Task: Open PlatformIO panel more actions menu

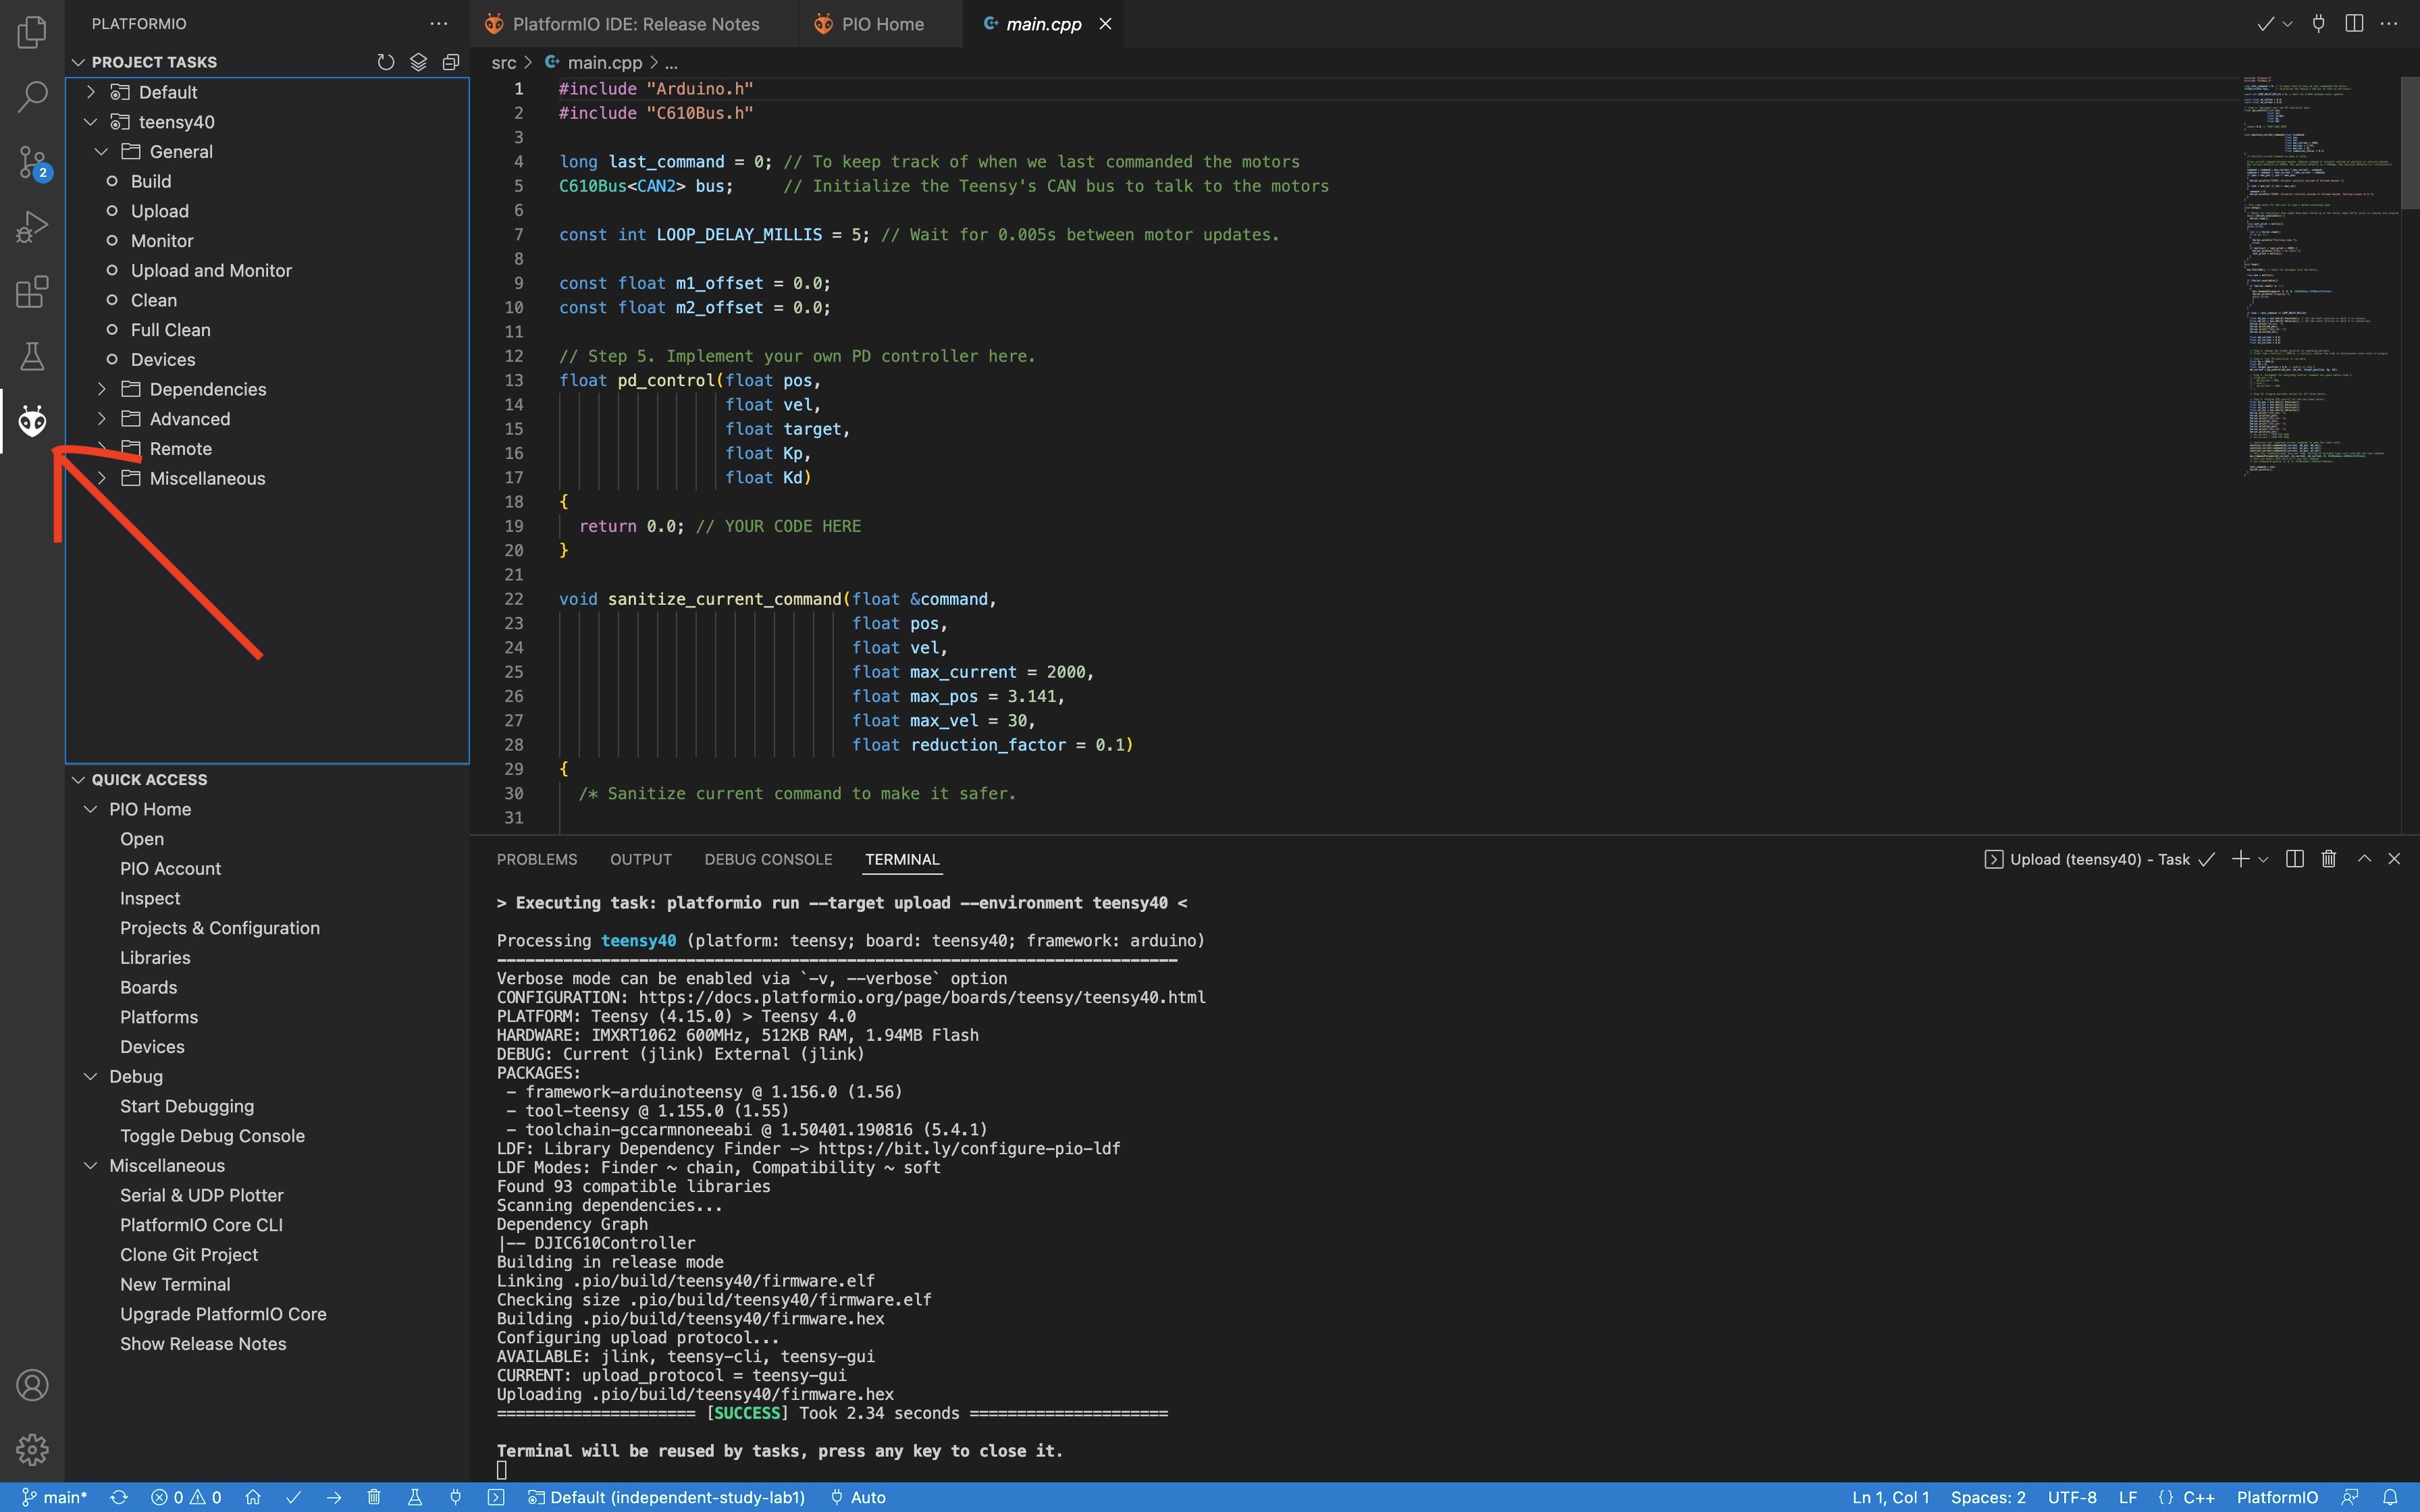Action: [x=439, y=23]
